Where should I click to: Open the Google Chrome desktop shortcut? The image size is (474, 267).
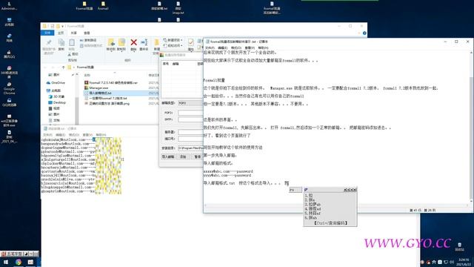[9, 88]
